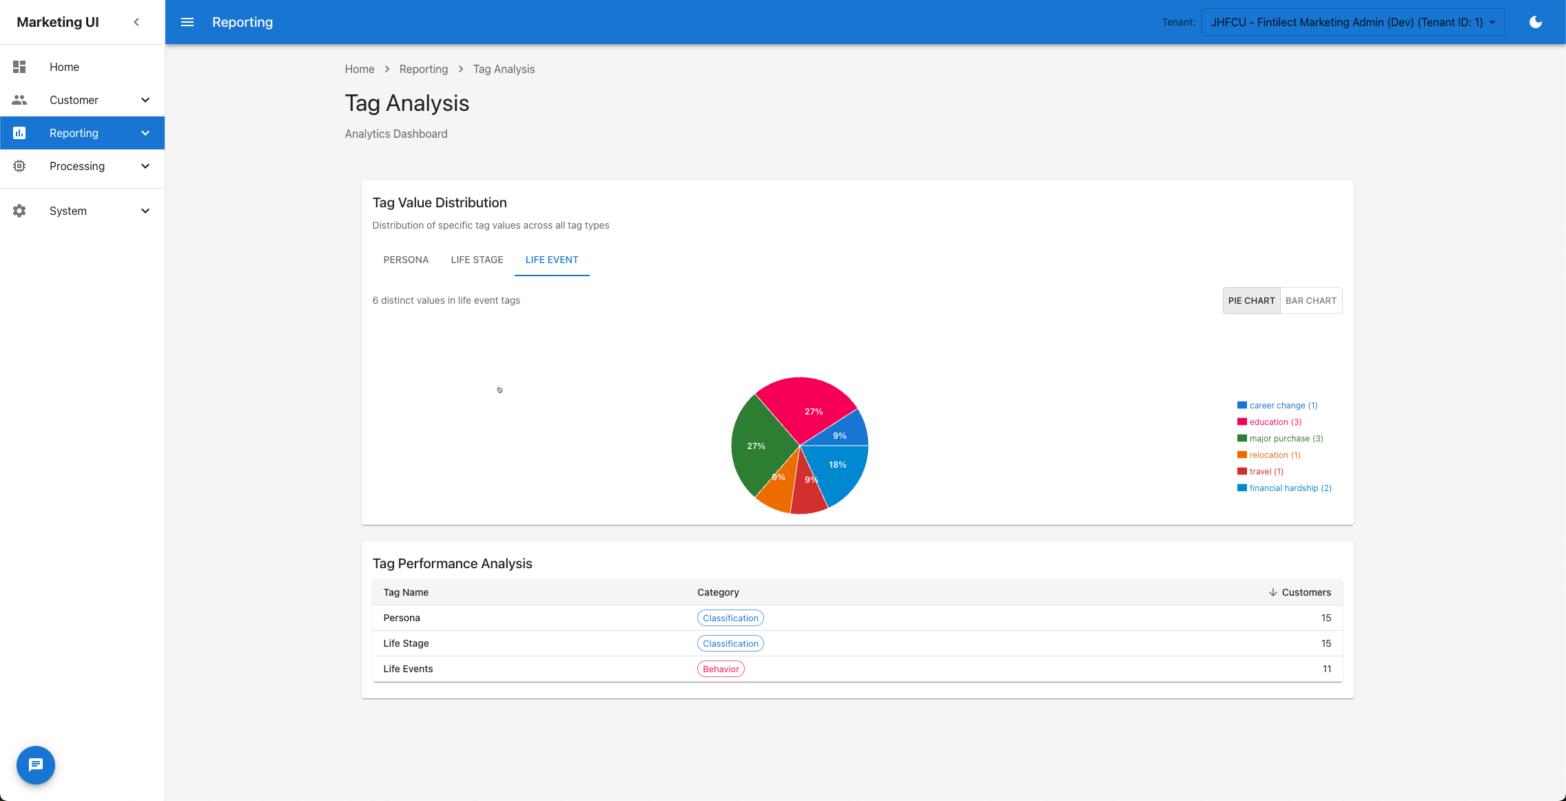Select the Home dashboard icon in sidebar
The height and width of the screenshot is (801, 1566).
click(19, 66)
